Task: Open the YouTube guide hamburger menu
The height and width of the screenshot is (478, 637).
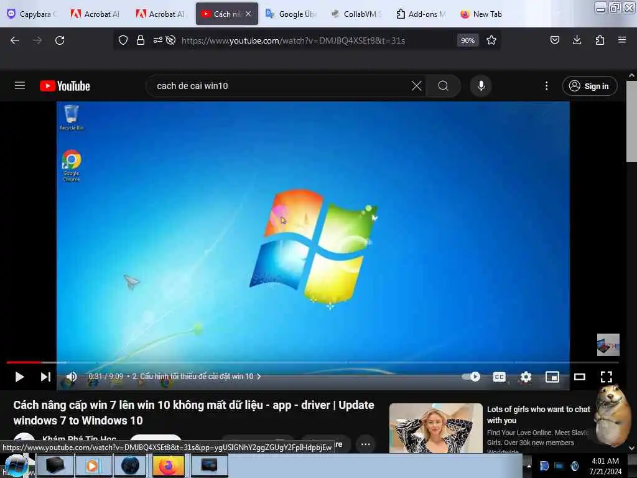Action: [x=20, y=86]
